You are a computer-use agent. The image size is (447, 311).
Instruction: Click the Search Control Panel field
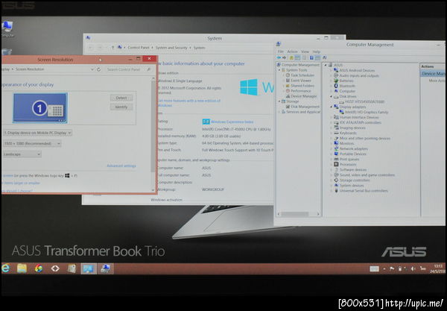(x=128, y=69)
